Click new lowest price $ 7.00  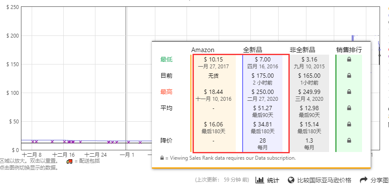(263, 59)
